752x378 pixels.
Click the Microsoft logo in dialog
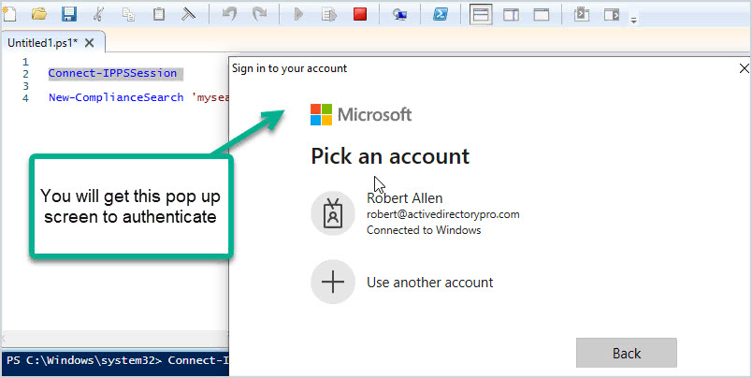coord(361,115)
